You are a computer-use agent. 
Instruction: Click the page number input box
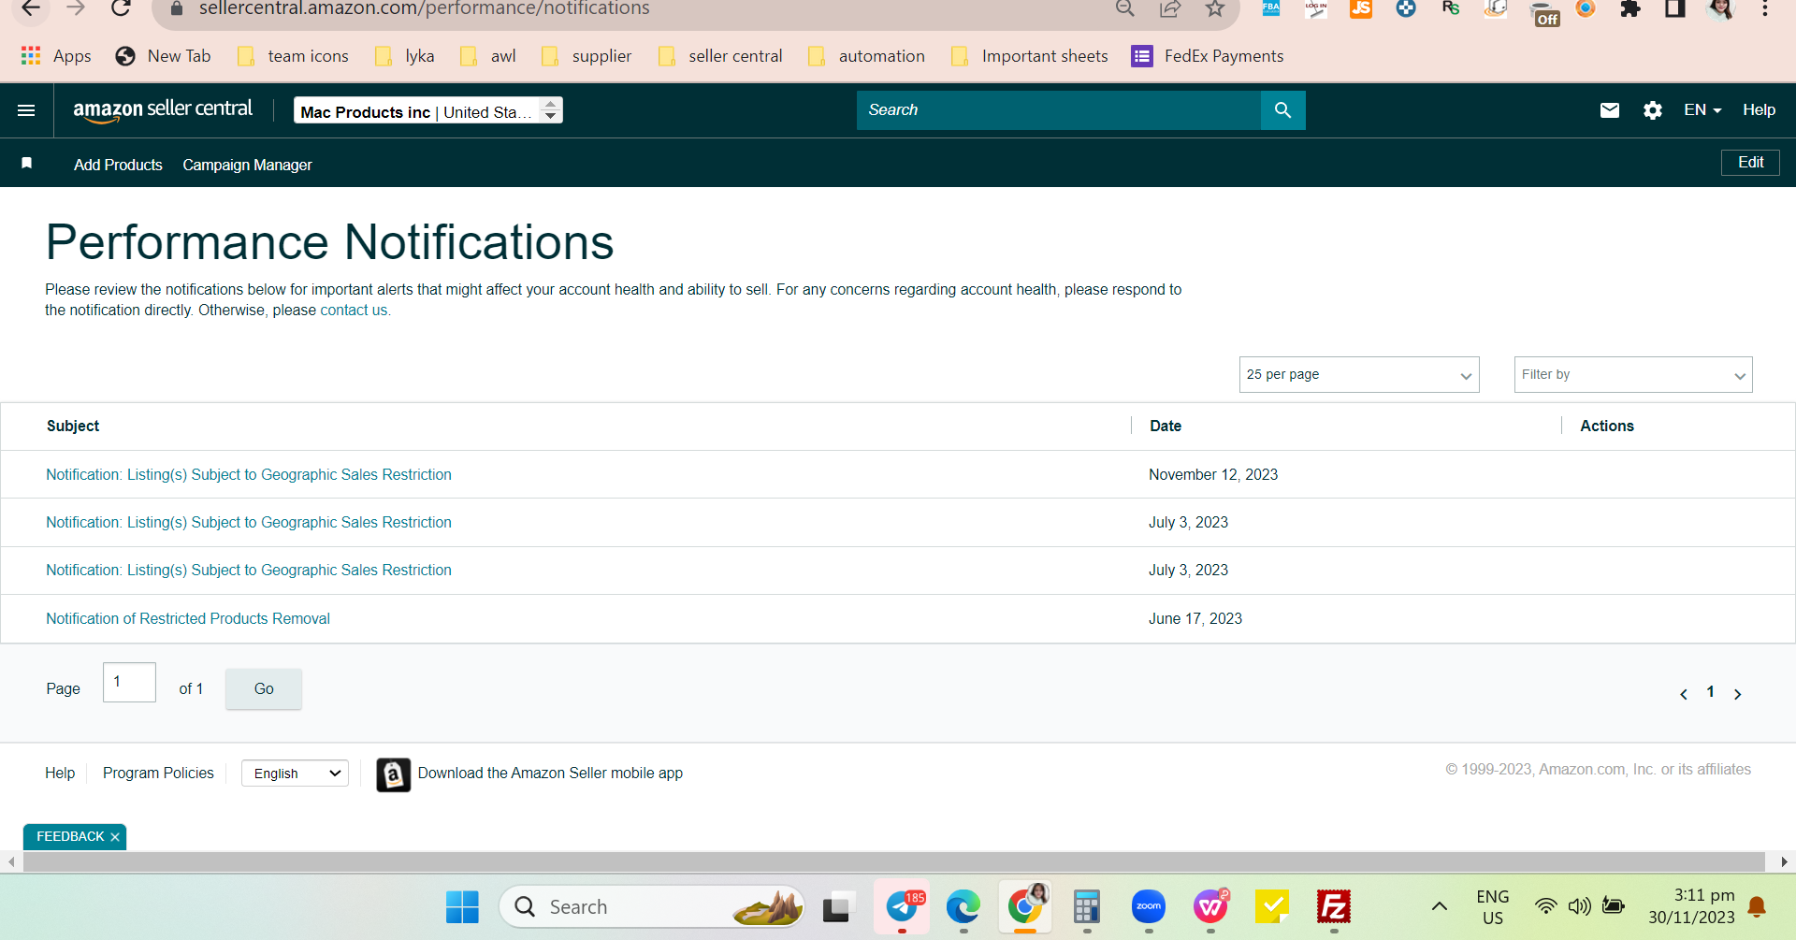[129, 683]
